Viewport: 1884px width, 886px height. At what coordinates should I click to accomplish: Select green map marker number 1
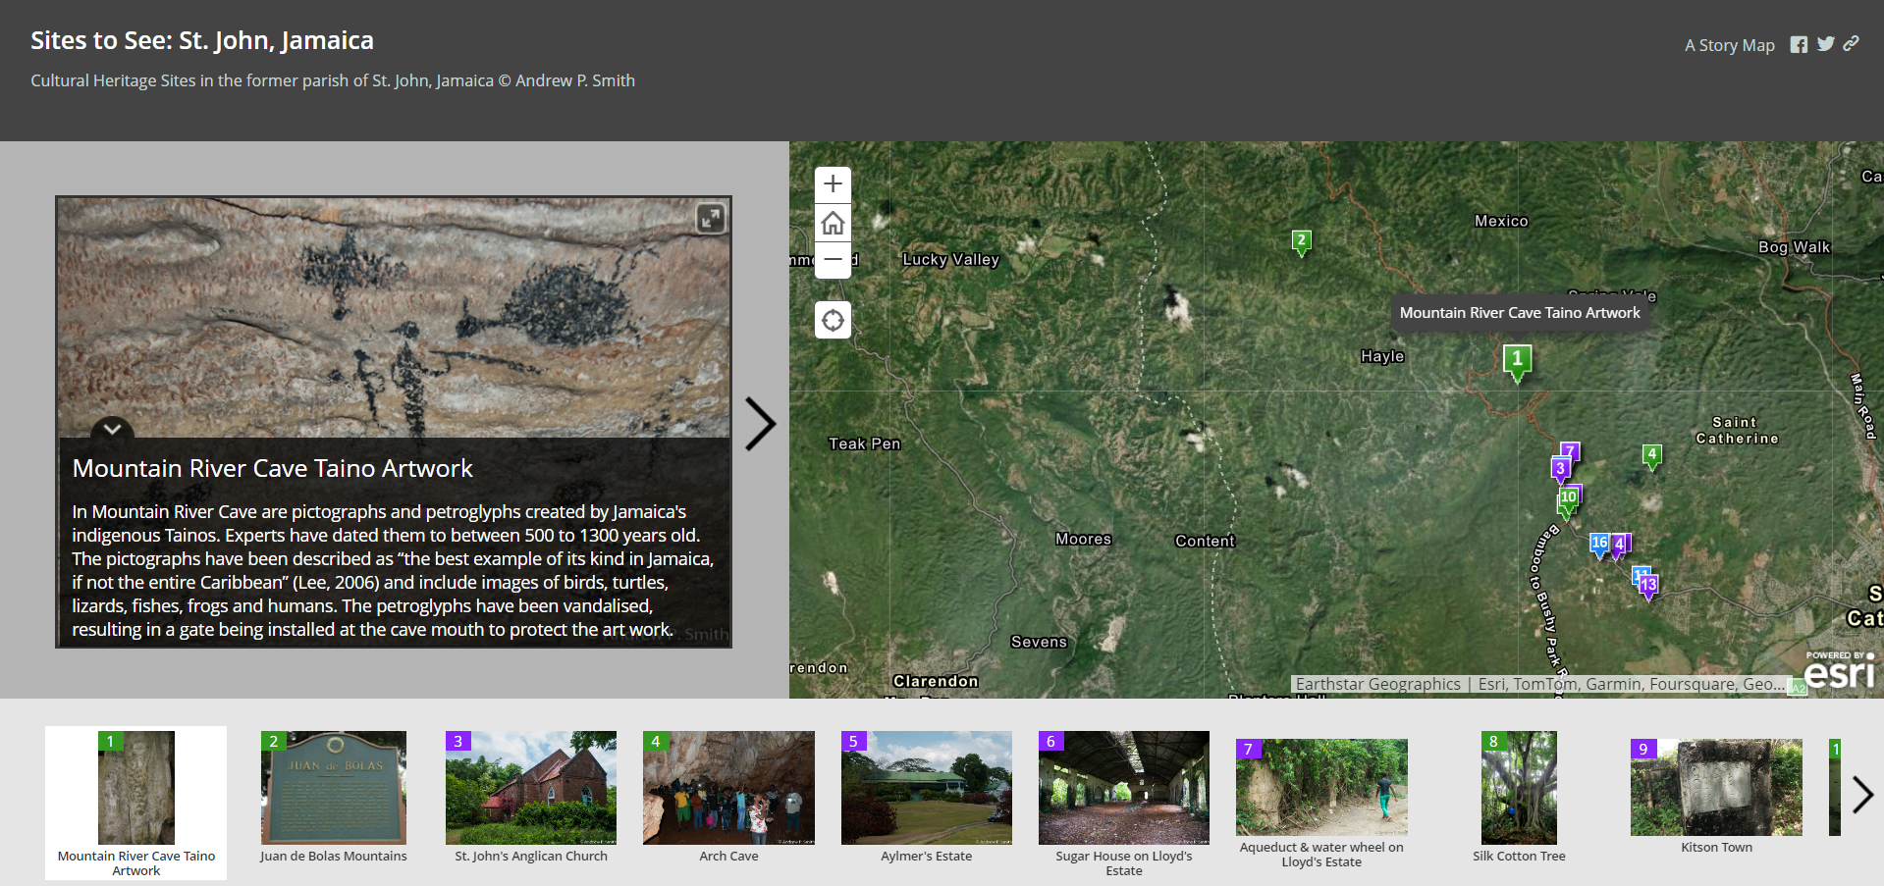tap(1517, 360)
